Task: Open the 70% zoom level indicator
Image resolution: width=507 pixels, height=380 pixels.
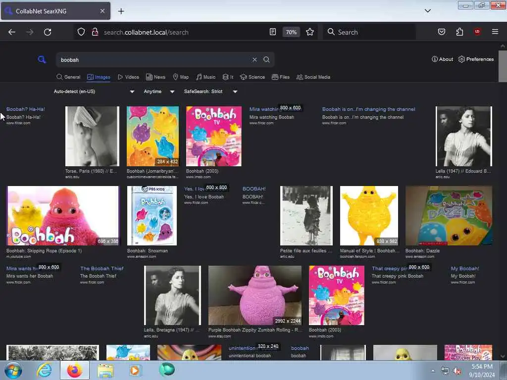Action: (291, 32)
